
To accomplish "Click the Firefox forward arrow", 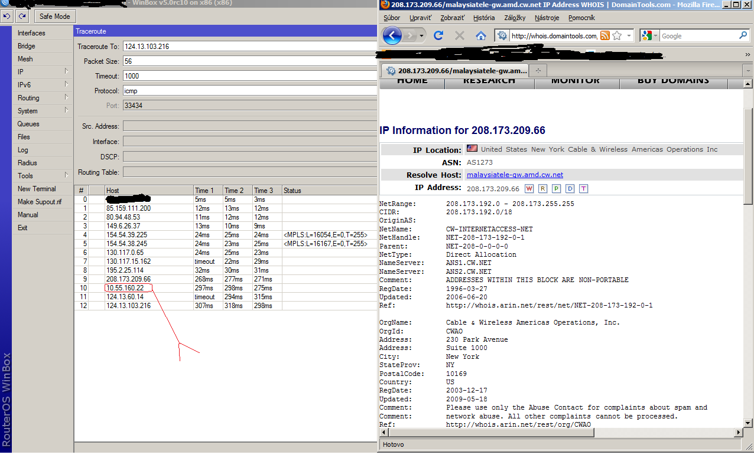I will click(x=410, y=36).
